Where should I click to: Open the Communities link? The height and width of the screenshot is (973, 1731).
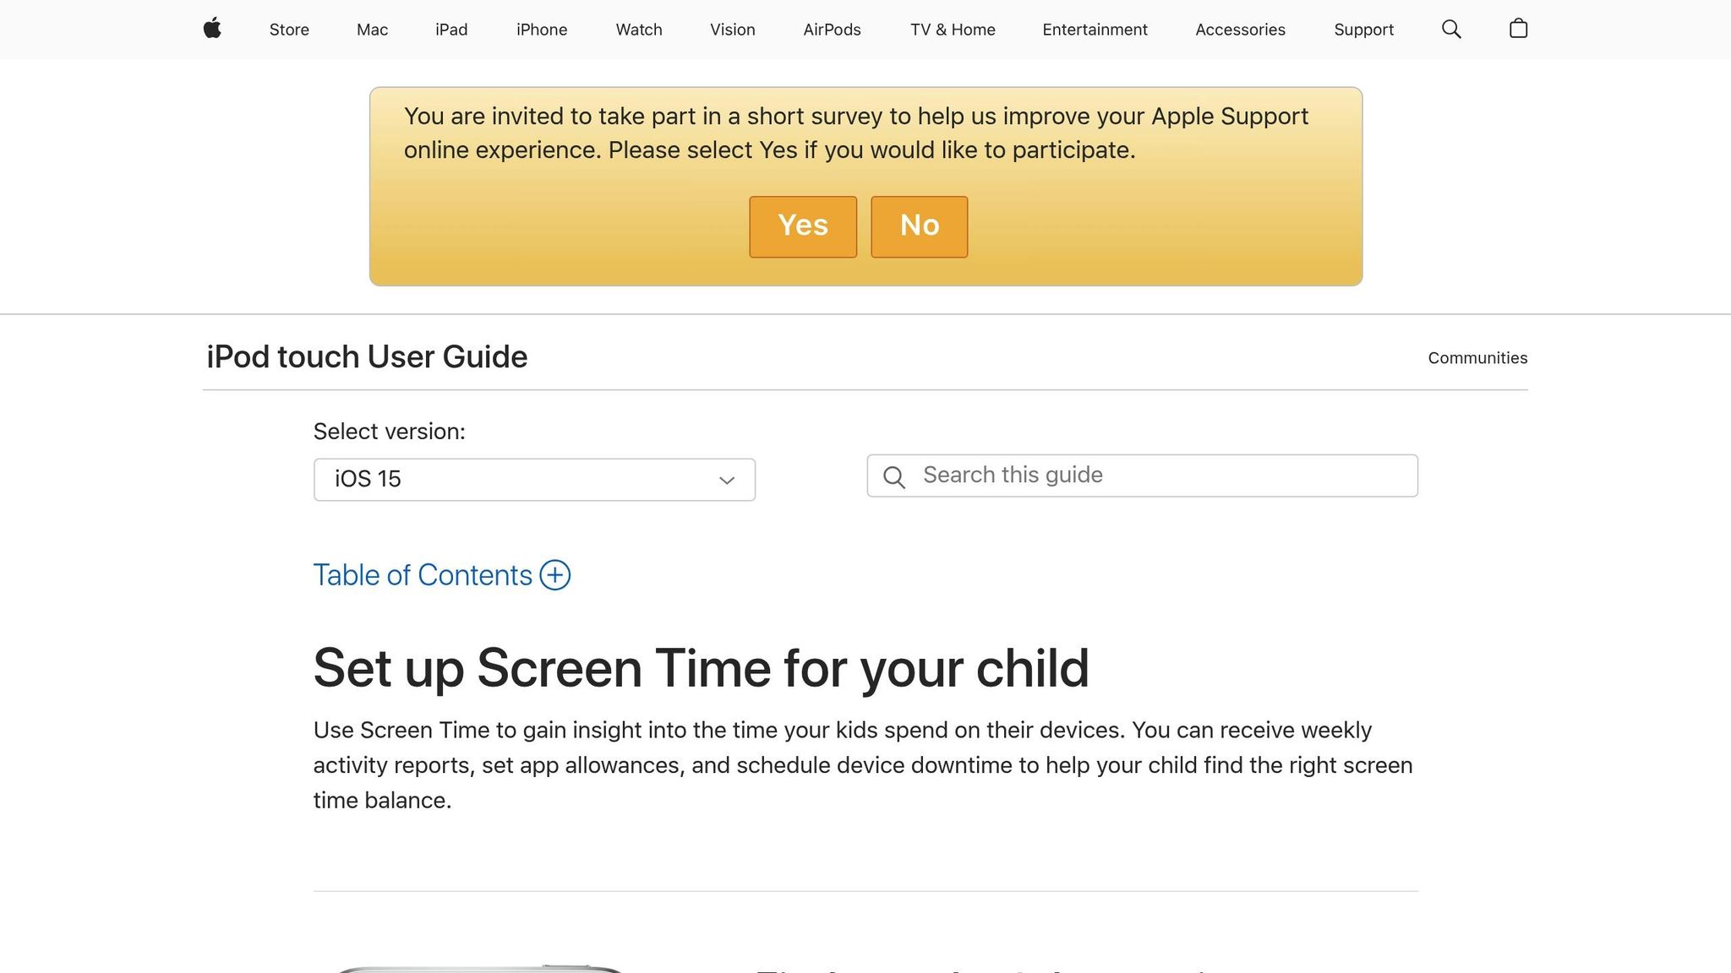pyautogui.click(x=1477, y=357)
